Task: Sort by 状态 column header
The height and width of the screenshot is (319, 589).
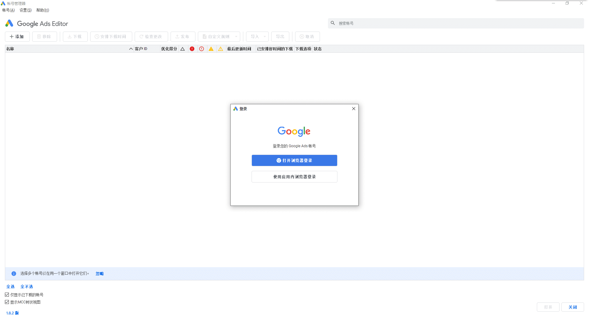Action: pyautogui.click(x=318, y=49)
